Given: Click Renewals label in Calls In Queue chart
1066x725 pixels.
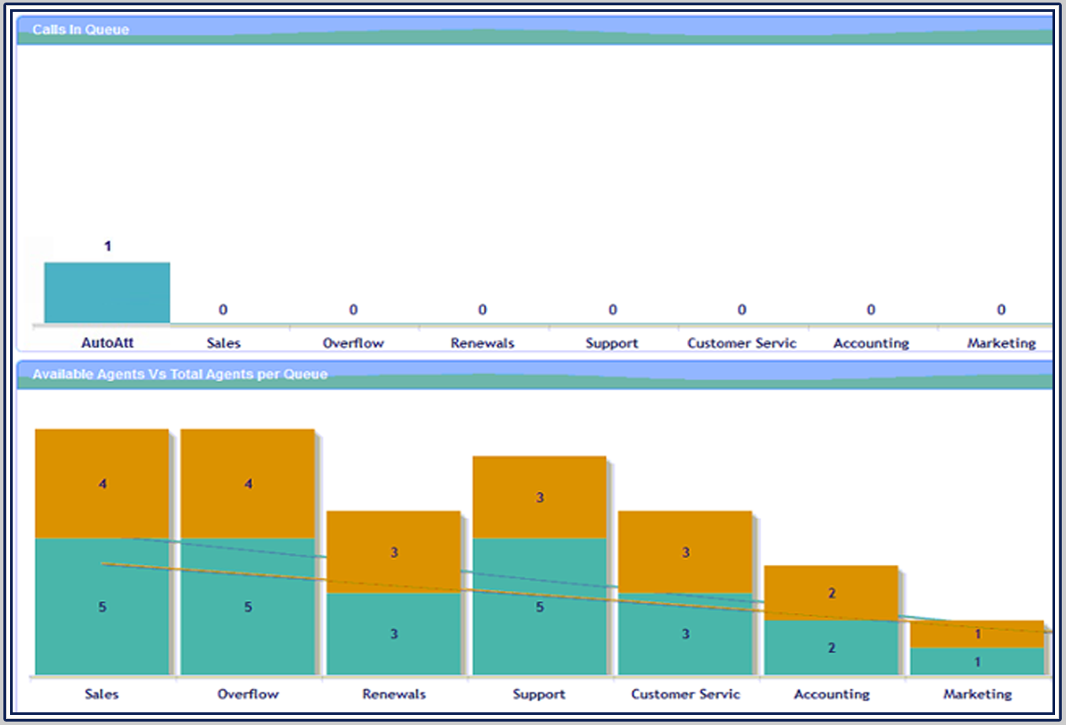Looking at the screenshot, I should coord(482,343).
